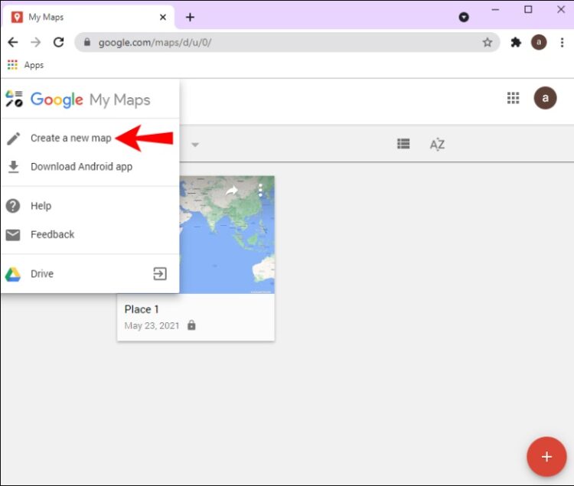Switch to the My Maps browser tab
The image size is (574, 486).
88,17
